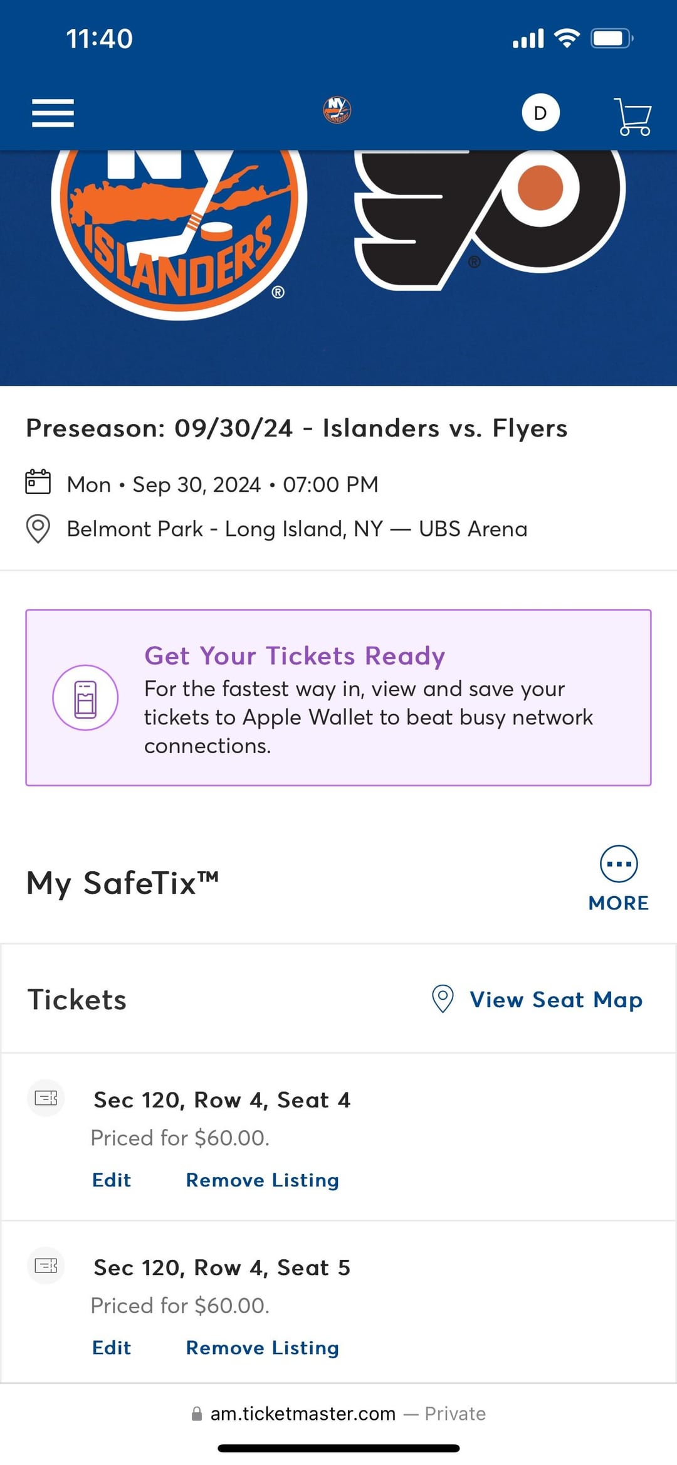Open the Get Your Tickets Ready banner

338,697
